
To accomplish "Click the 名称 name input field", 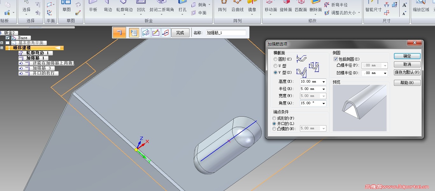I will (225, 33).
